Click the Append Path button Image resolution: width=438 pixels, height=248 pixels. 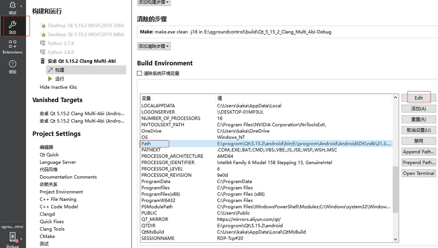tap(418, 152)
